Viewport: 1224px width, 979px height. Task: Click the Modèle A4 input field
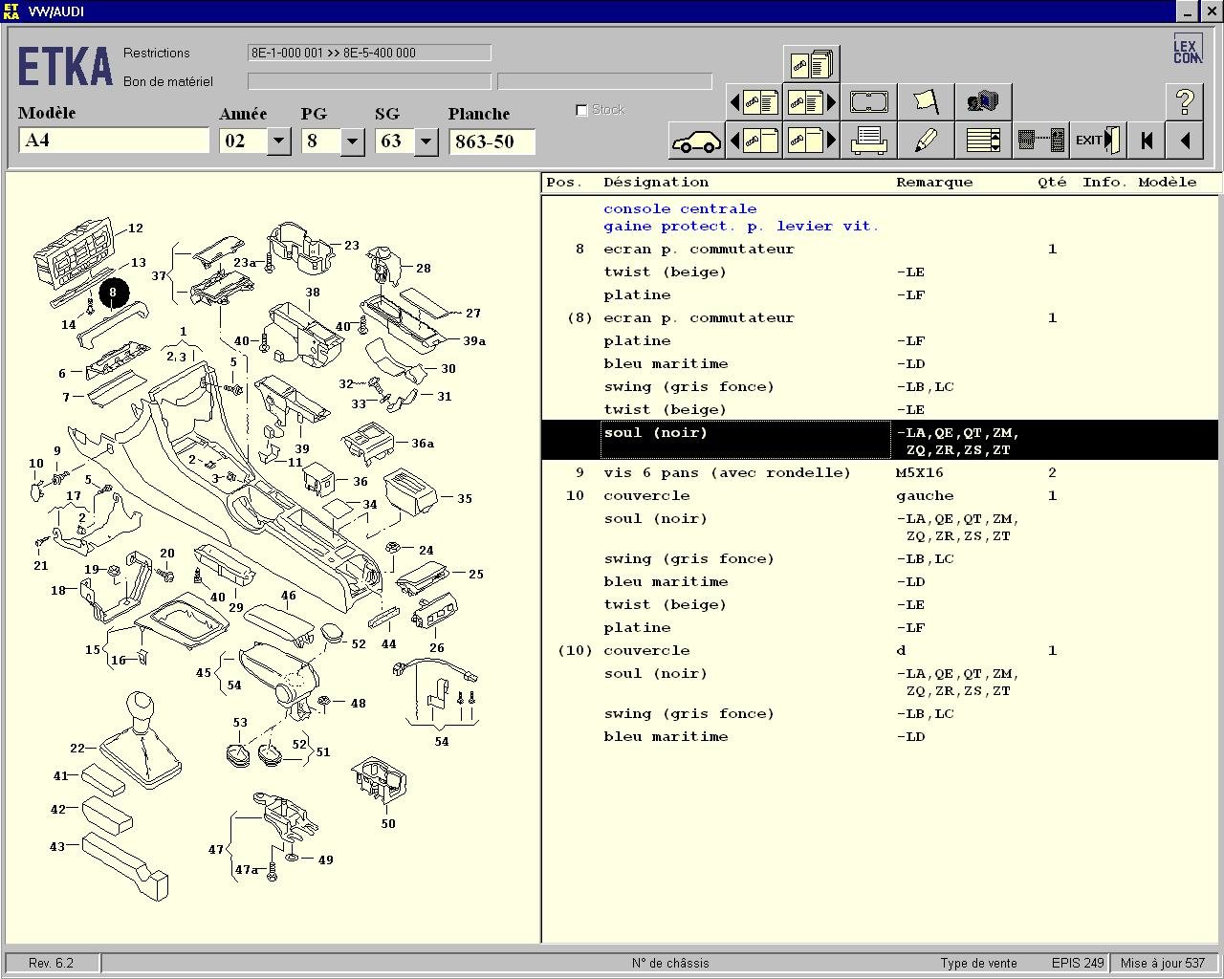tap(113, 141)
